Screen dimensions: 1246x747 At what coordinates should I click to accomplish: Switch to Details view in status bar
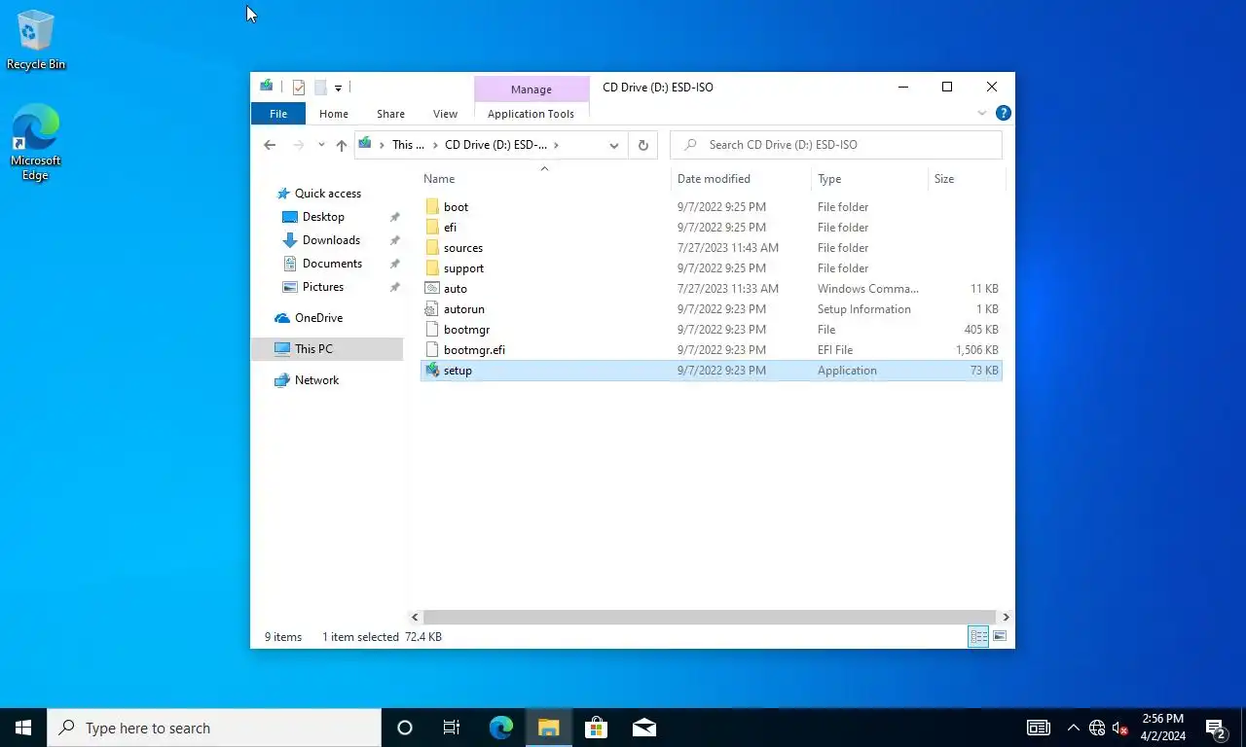(978, 637)
